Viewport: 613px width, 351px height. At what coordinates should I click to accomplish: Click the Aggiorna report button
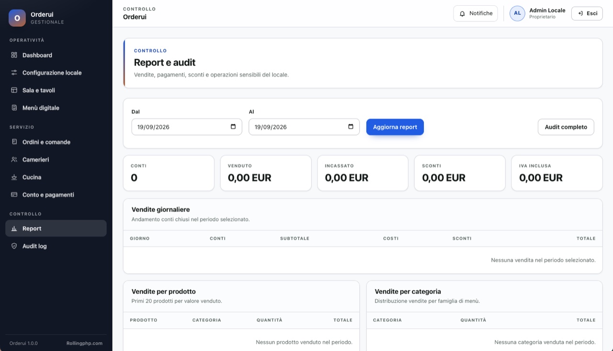coord(395,127)
